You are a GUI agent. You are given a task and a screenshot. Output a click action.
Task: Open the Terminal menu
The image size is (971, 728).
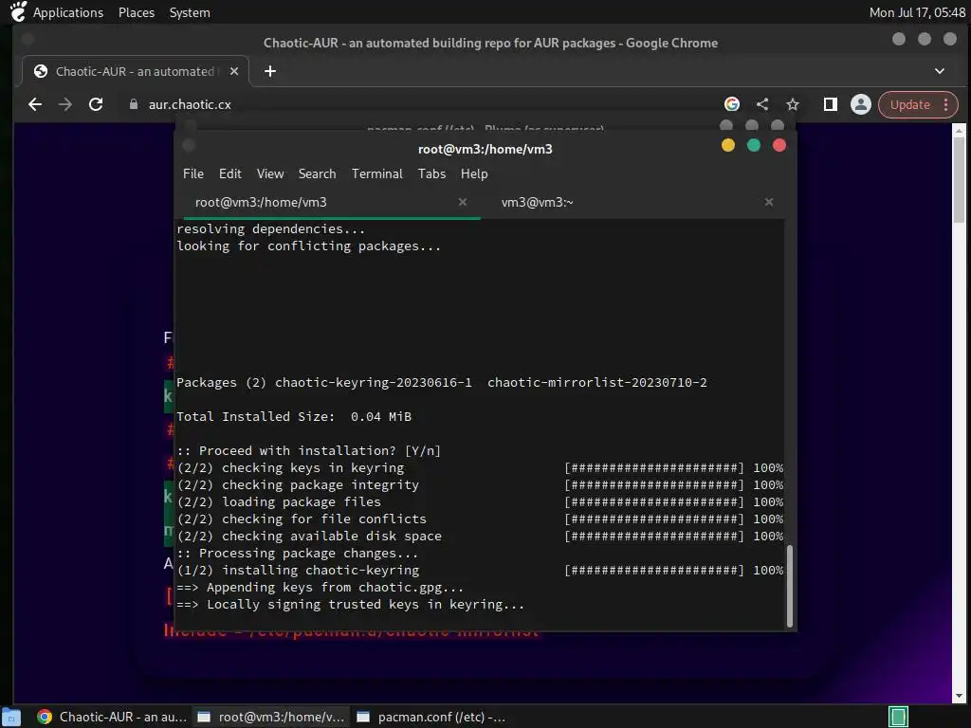pyautogui.click(x=377, y=174)
